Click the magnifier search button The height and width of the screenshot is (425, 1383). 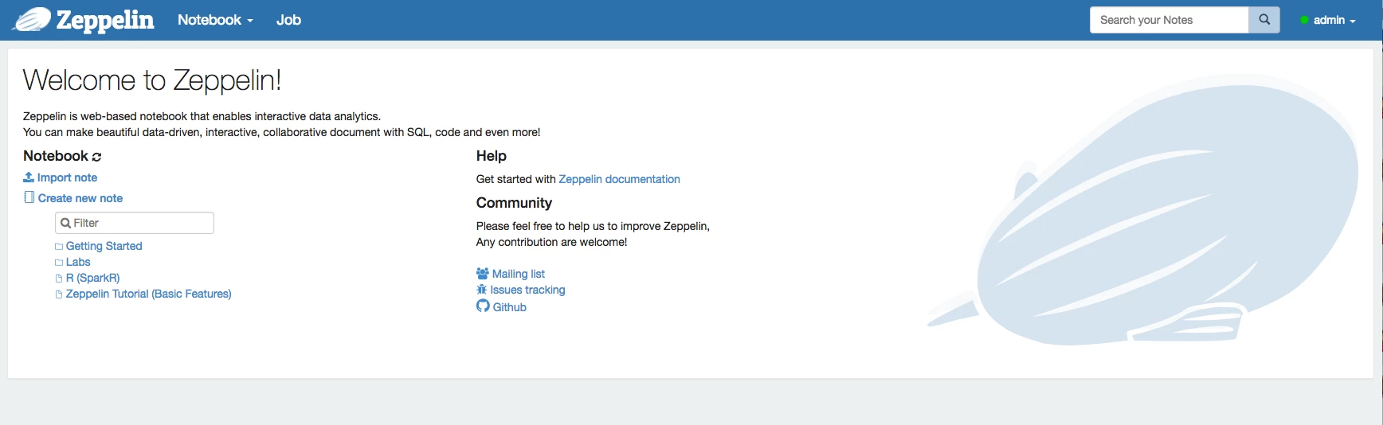[x=1264, y=20]
